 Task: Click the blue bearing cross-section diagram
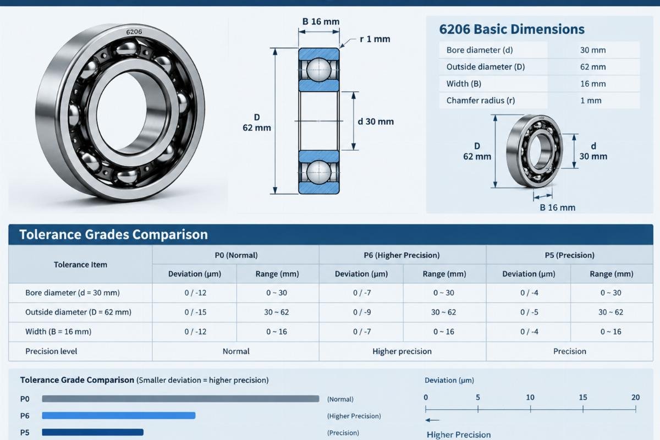pos(319,121)
